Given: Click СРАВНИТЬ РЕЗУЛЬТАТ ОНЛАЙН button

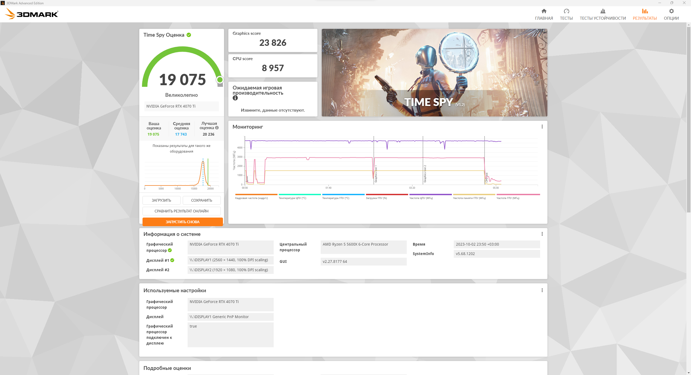Looking at the screenshot, I should pyautogui.click(x=181, y=211).
